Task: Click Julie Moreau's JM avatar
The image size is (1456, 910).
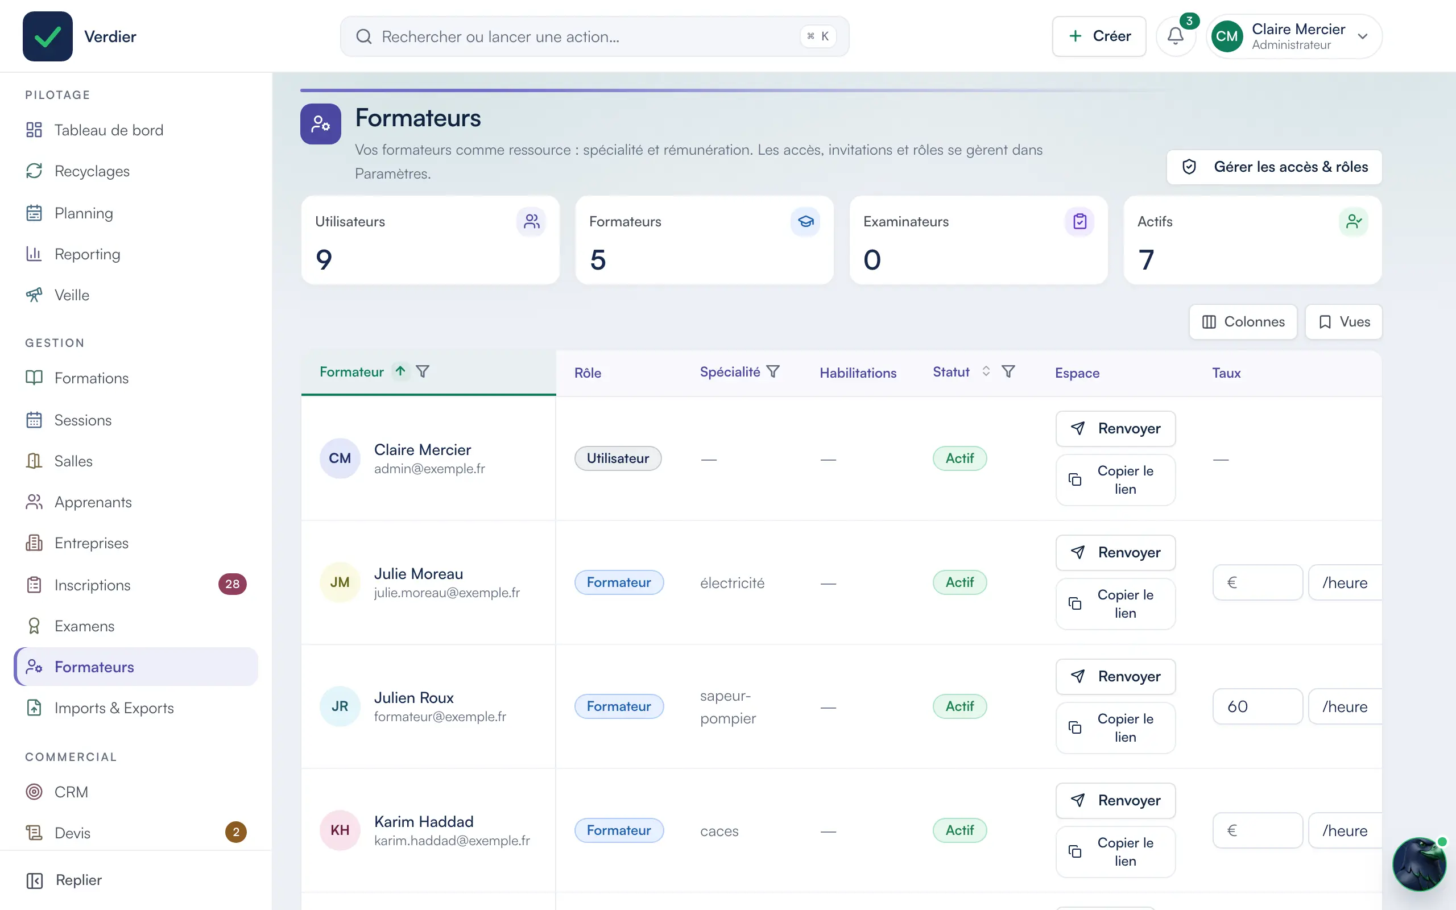Action: pos(340,582)
